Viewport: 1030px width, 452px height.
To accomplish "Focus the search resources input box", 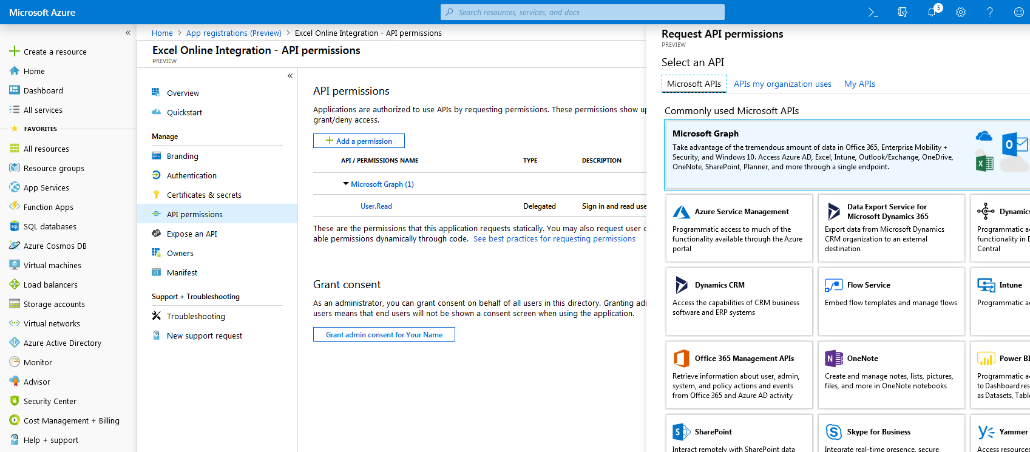I will pos(583,12).
